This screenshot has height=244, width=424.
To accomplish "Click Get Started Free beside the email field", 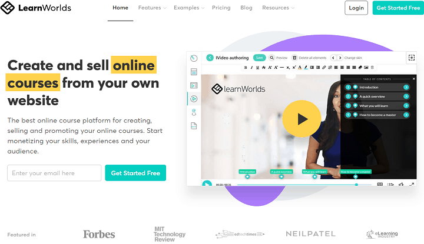I will [x=135, y=173].
